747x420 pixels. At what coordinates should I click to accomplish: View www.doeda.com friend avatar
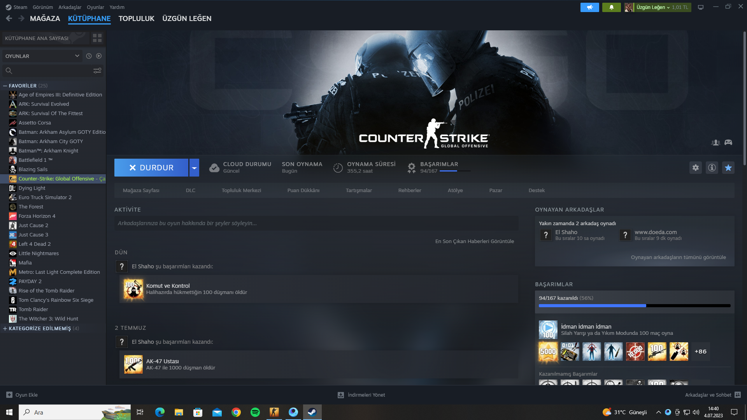[x=625, y=235]
